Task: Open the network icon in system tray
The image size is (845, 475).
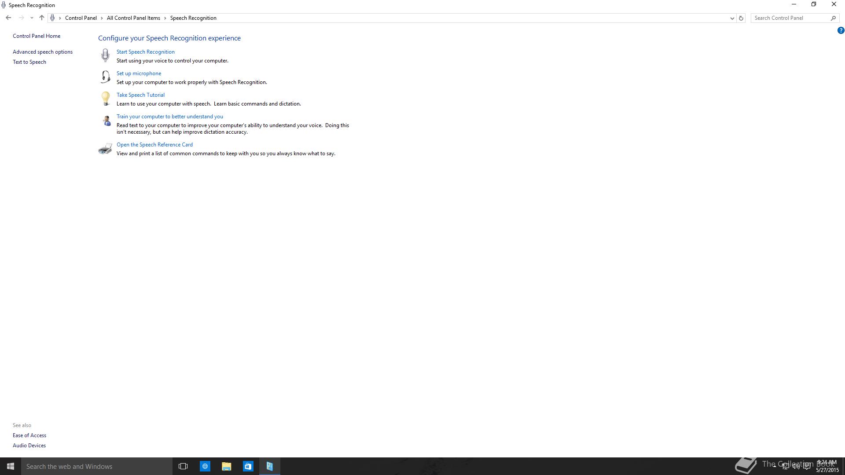Action: click(785, 466)
